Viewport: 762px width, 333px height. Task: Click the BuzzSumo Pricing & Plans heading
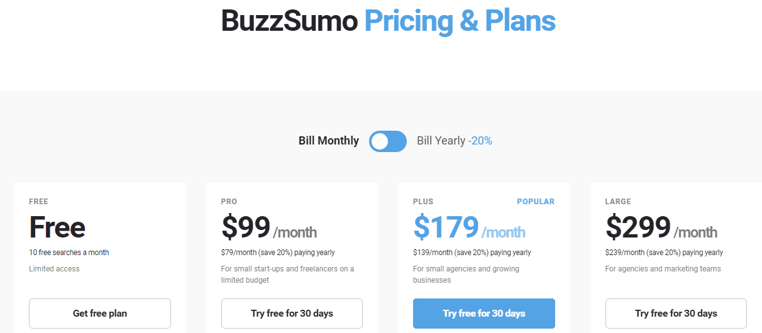click(388, 21)
